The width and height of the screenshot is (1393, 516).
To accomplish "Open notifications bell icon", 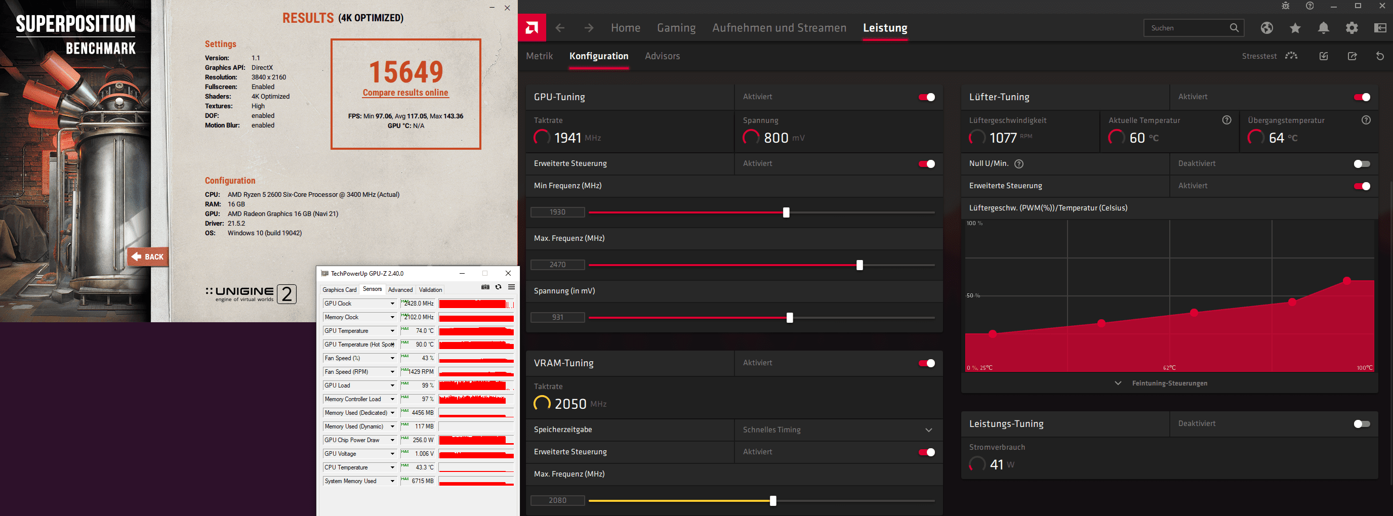I will 1323,27.
